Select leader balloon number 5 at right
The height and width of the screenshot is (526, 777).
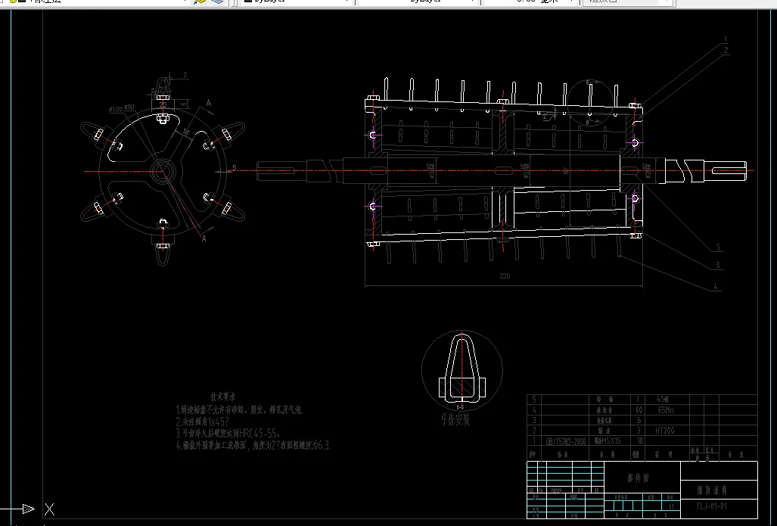[718, 247]
